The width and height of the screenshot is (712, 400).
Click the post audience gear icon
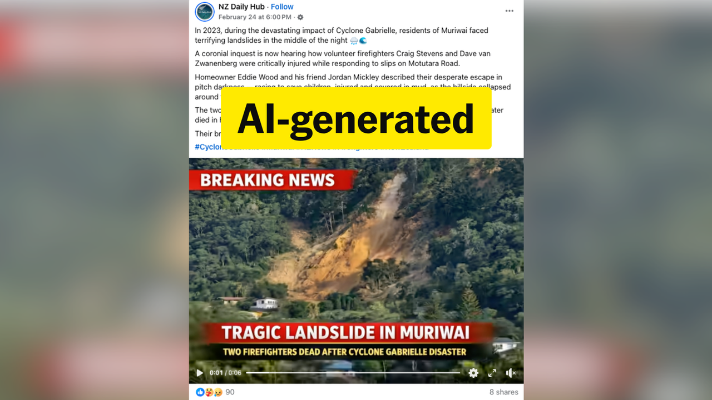click(x=300, y=17)
